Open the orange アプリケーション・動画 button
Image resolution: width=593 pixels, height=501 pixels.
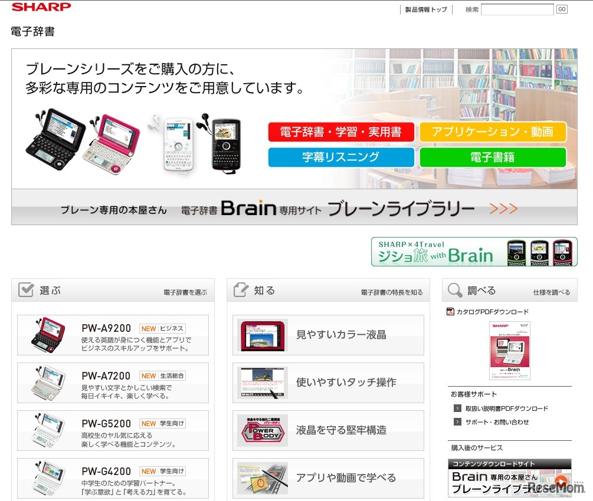pyautogui.click(x=493, y=131)
